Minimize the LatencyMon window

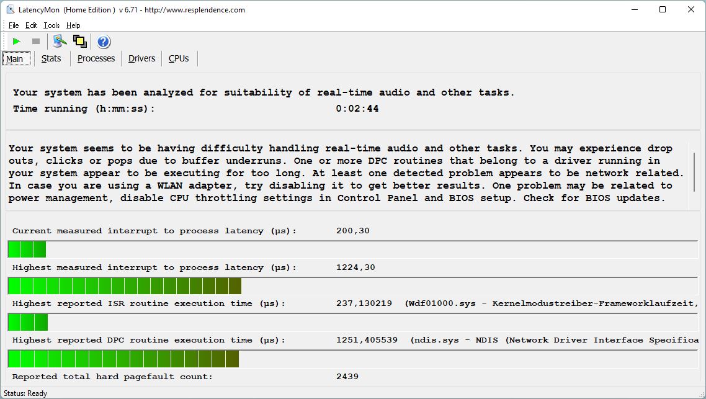[x=635, y=9]
